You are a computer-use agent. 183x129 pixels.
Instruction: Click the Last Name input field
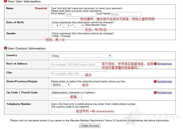coord(126,14)
